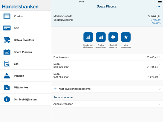Tap the Fonder och värdepapper label
The width and height of the screenshot is (163, 122).
coord(88,46)
